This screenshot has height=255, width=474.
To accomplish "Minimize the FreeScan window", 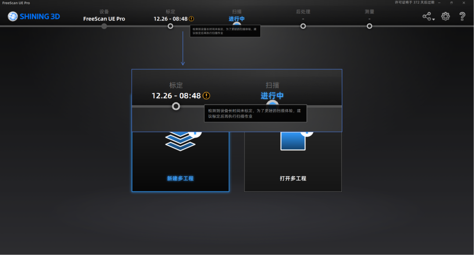I will click(x=439, y=3).
